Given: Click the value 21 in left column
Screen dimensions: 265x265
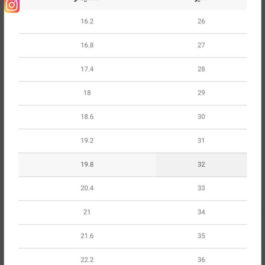Looking at the screenshot, I should pyautogui.click(x=87, y=212).
